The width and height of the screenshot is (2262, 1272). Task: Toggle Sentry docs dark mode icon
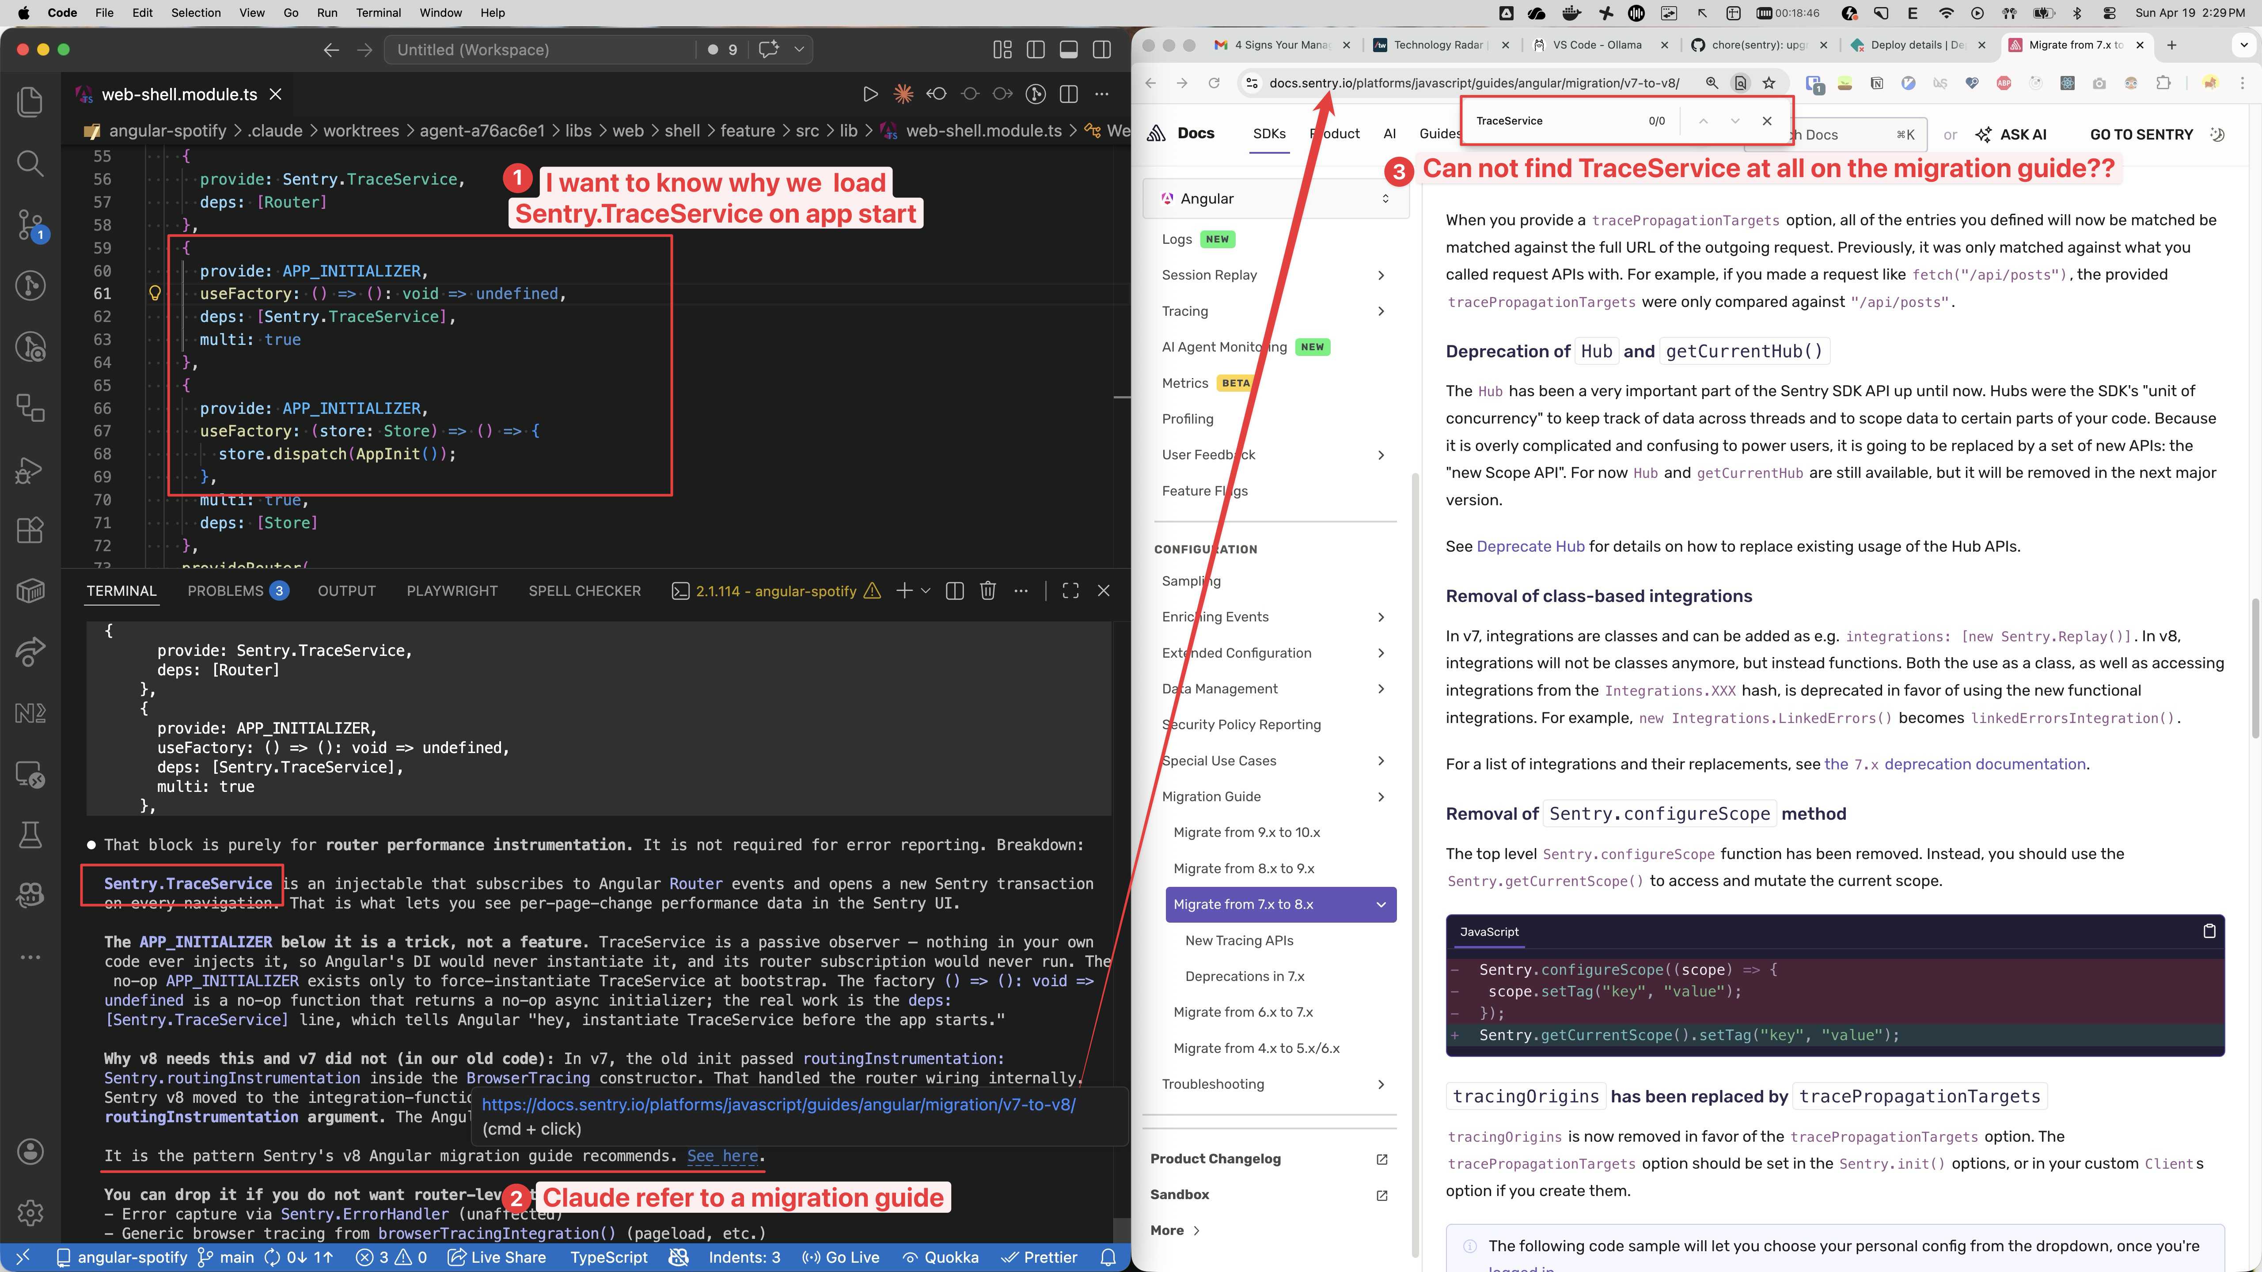pos(2217,134)
